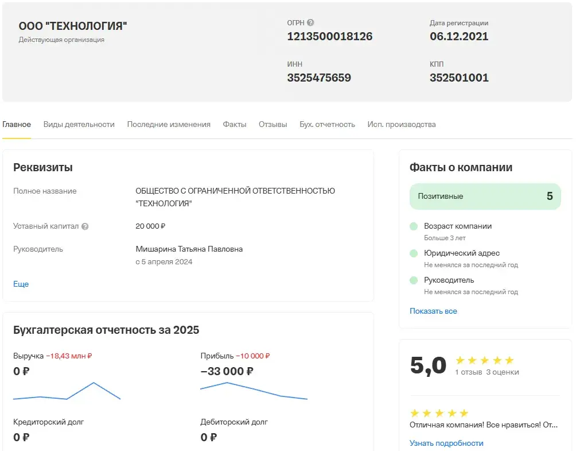Click the full company name text
Image resolution: width=576 pixels, height=451 pixels.
(x=235, y=197)
